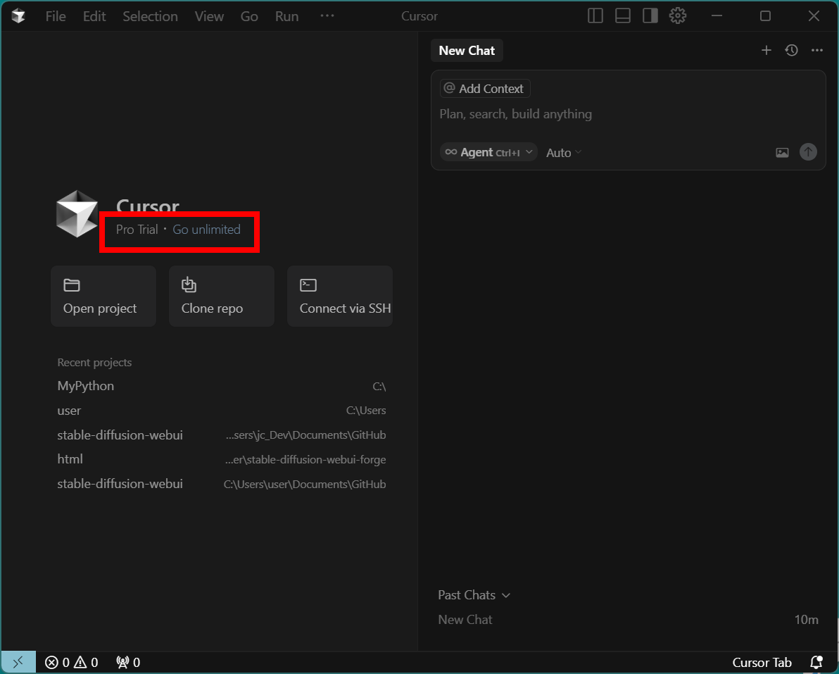Open the Go menu
839x674 pixels.
pos(249,16)
